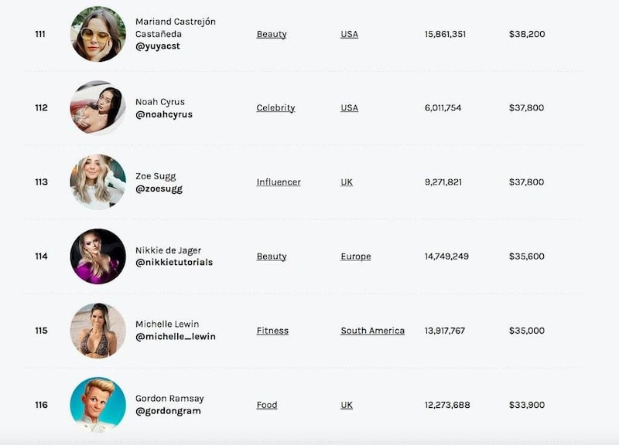This screenshot has height=445, width=619.
Task: Click the USA link in Noah Cyrus's row
Action: point(349,108)
